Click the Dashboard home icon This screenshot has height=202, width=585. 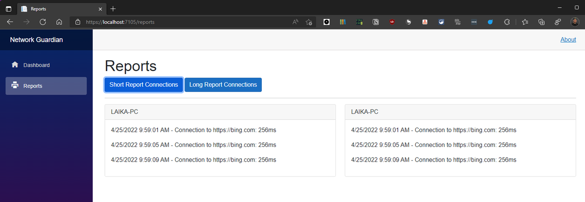point(15,65)
